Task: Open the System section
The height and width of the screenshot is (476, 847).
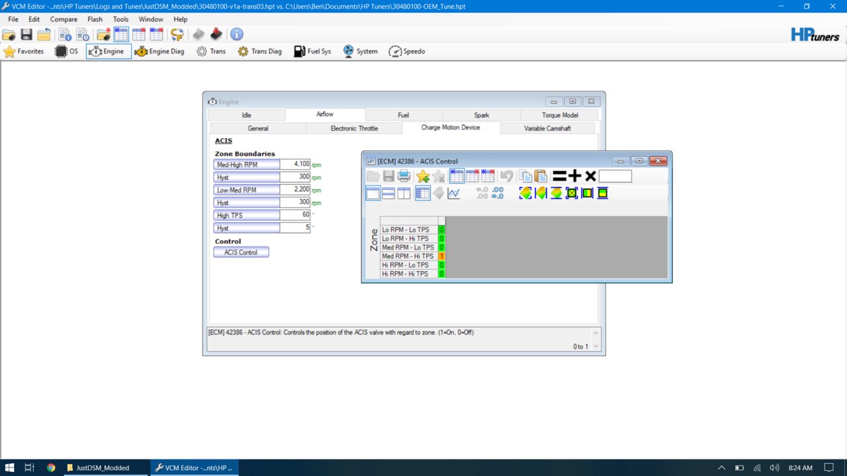Action: click(360, 52)
